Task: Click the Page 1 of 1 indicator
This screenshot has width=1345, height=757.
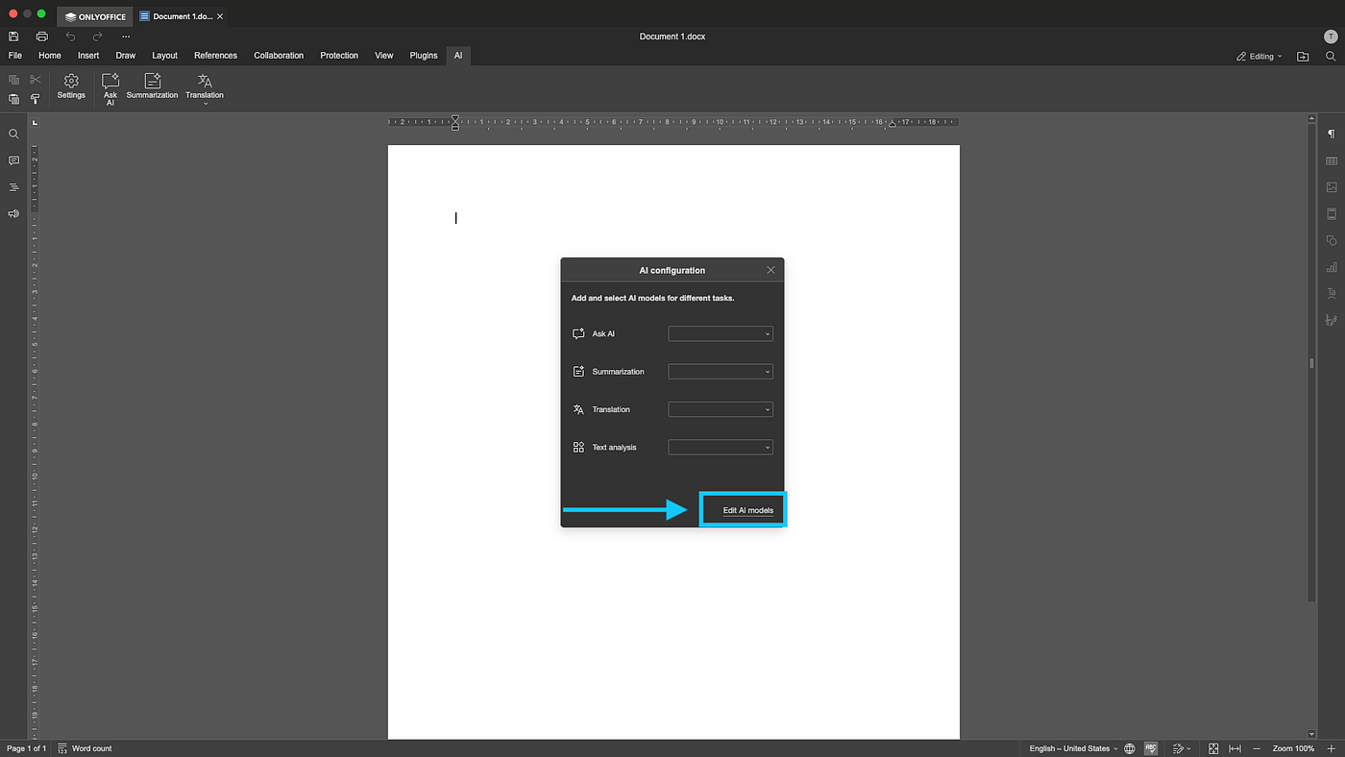Action: (27, 748)
